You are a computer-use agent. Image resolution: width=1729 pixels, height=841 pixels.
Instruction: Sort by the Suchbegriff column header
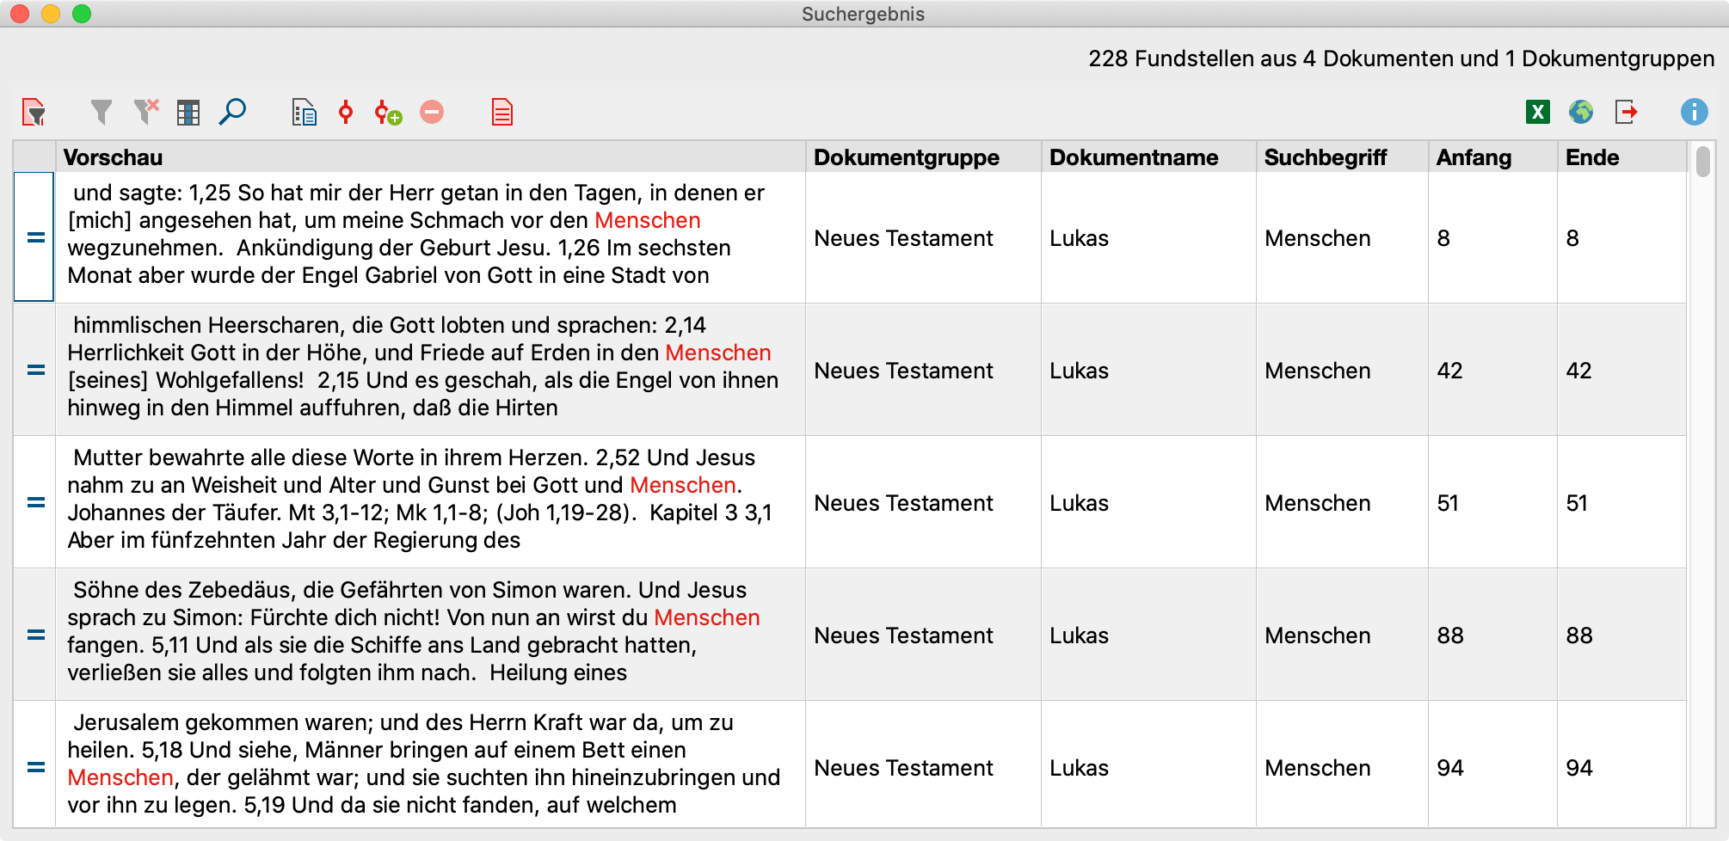(1342, 157)
